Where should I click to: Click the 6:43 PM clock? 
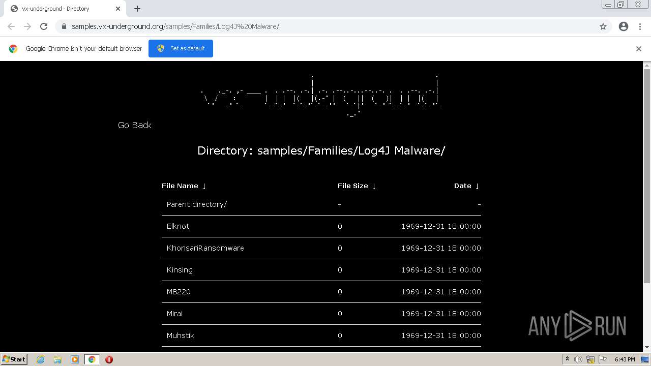(625, 359)
